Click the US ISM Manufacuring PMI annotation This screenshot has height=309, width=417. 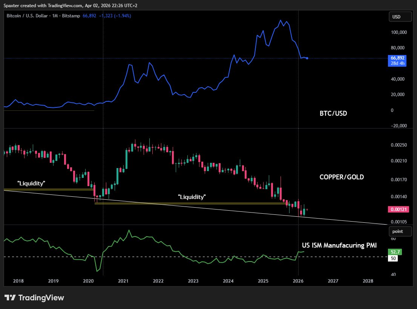(x=339, y=245)
